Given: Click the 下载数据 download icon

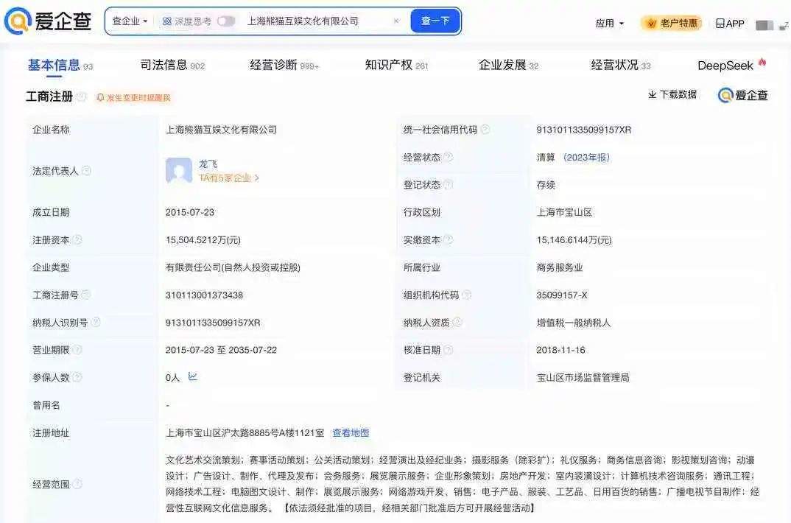Looking at the screenshot, I should (x=654, y=96).
